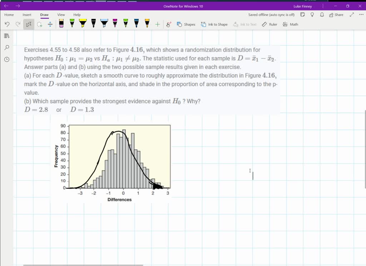The width and height of the screenshot is (366, 266).
Task: Open Search in the left sidebar
Action: coord(6,48)
